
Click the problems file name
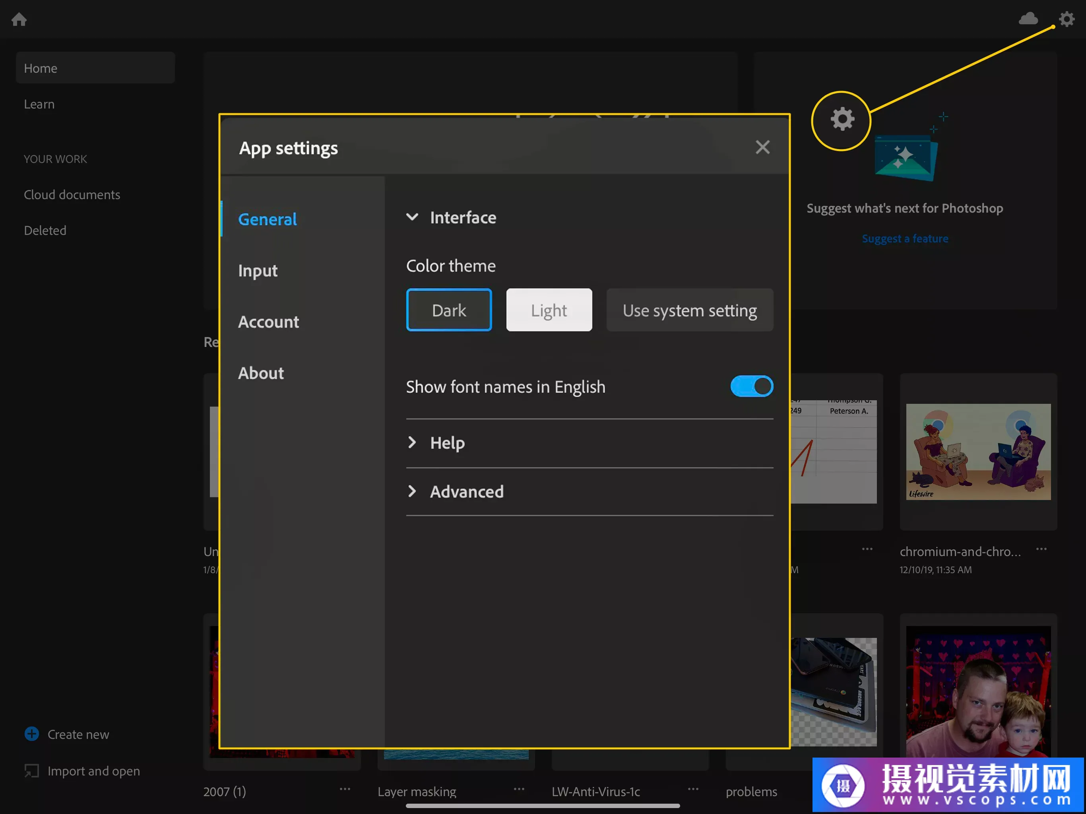click(751, 791)
